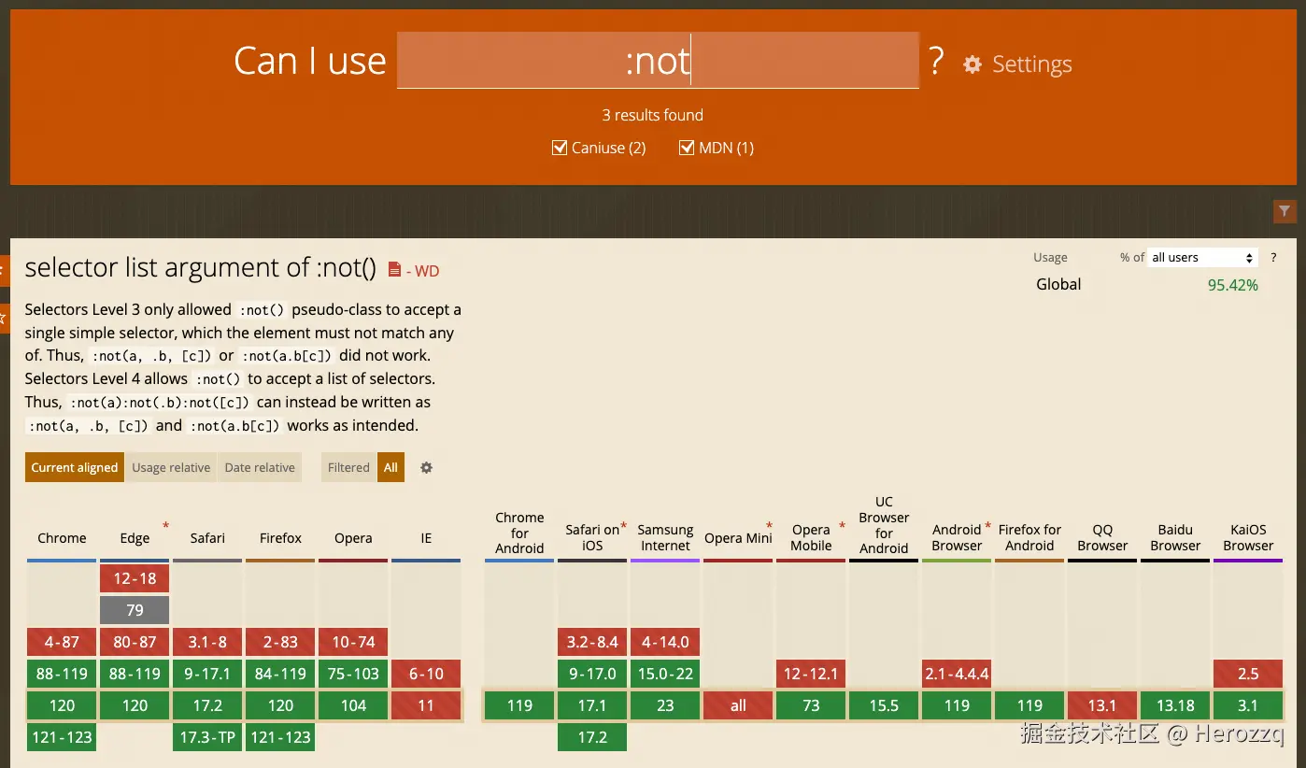Click the filter funnel icon
This screenshot has height=768, width=1306.
[x=1285, y=211]
